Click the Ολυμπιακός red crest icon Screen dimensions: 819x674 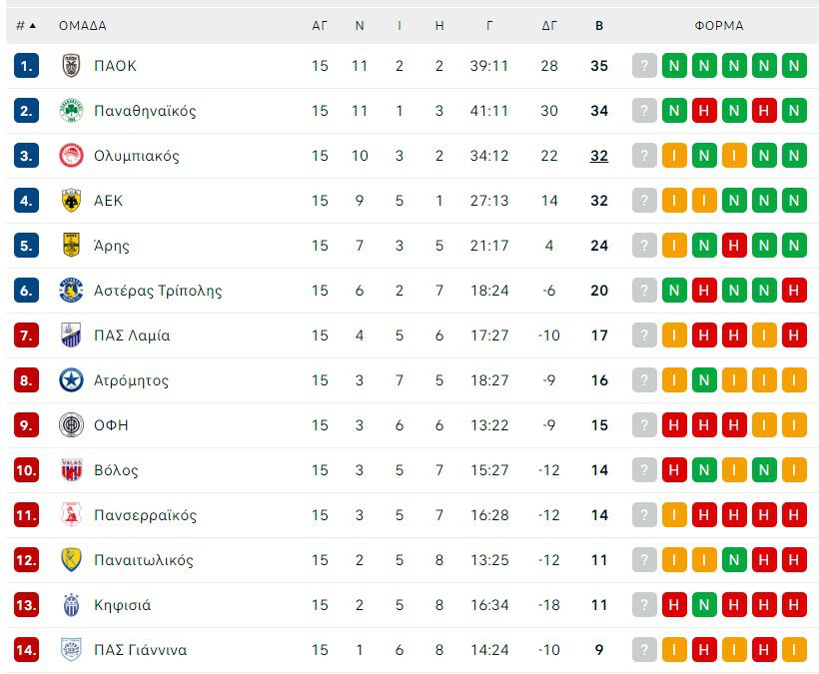[70, 156]
